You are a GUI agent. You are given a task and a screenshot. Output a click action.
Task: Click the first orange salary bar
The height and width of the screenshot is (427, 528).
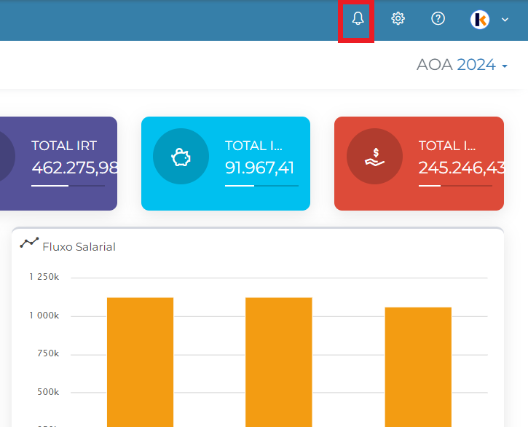coord(140,362)
